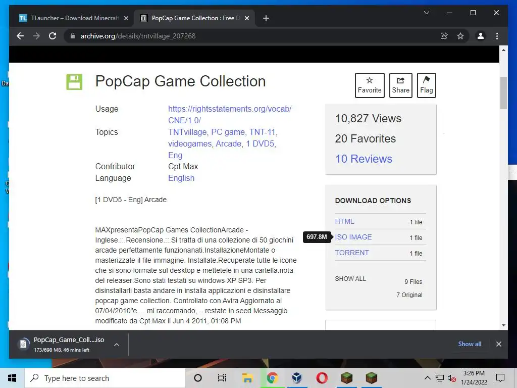Click the browser forward arrow
The image size is (517, 388).
coord(36,36)
